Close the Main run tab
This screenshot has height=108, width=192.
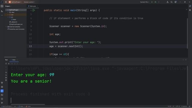pos(17,60)
